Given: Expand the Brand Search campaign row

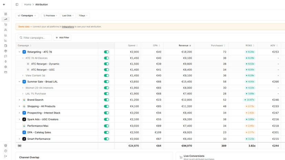Looking at the screenshot, I should [x=19, y=100].
